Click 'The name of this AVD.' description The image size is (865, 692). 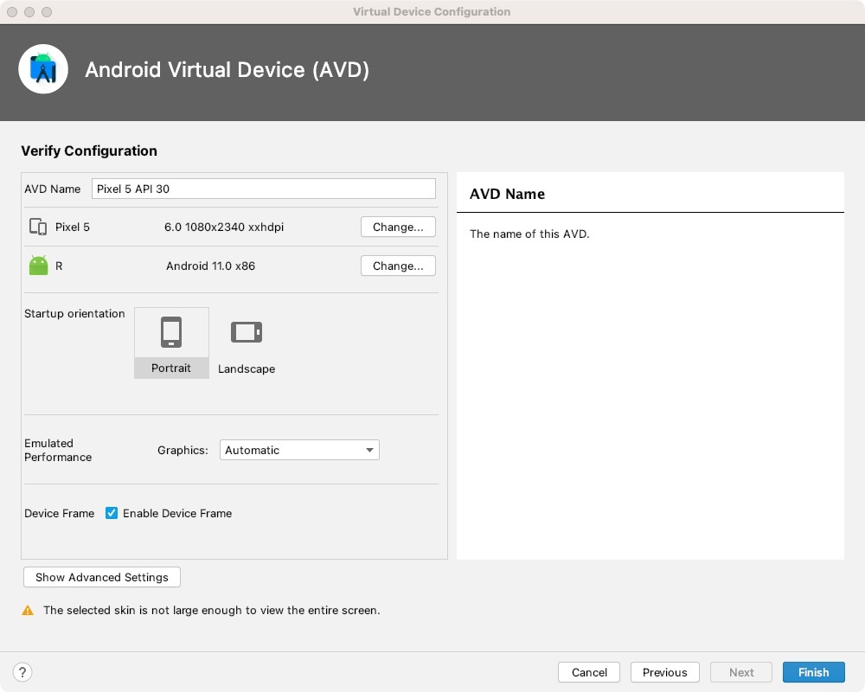tap(529, 234)
